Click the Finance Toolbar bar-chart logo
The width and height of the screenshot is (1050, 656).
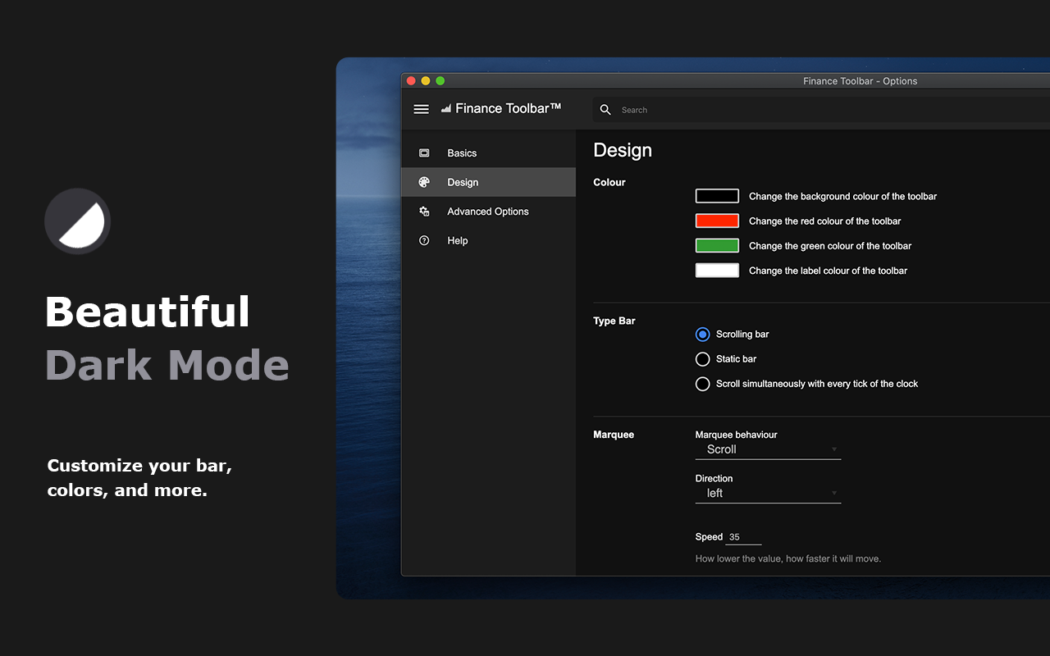446,108
